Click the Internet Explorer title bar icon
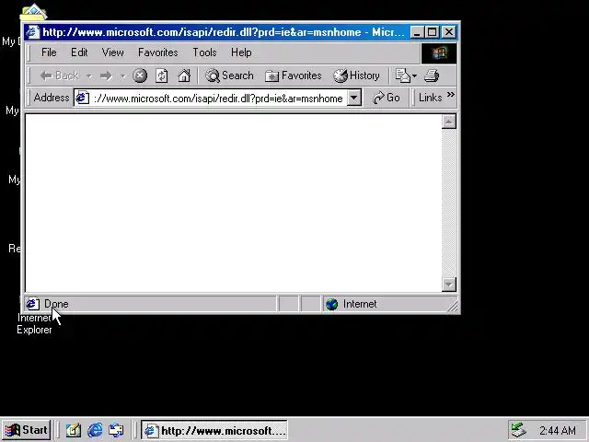This screenshot has width=589, height=442. (x=33, y=32)
